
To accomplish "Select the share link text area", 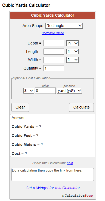I will [x=53, y=175].
